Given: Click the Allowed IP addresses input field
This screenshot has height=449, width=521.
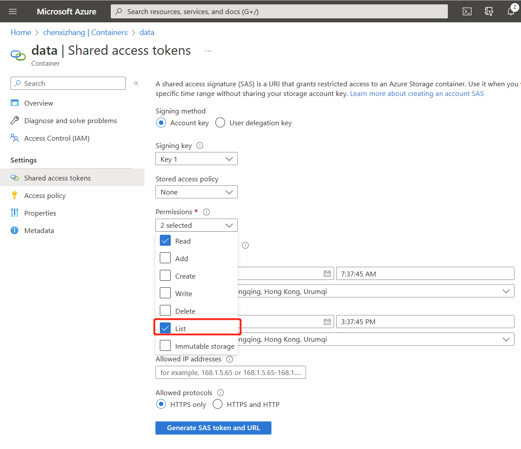Looking at the screenshot, I should point(231,372).
